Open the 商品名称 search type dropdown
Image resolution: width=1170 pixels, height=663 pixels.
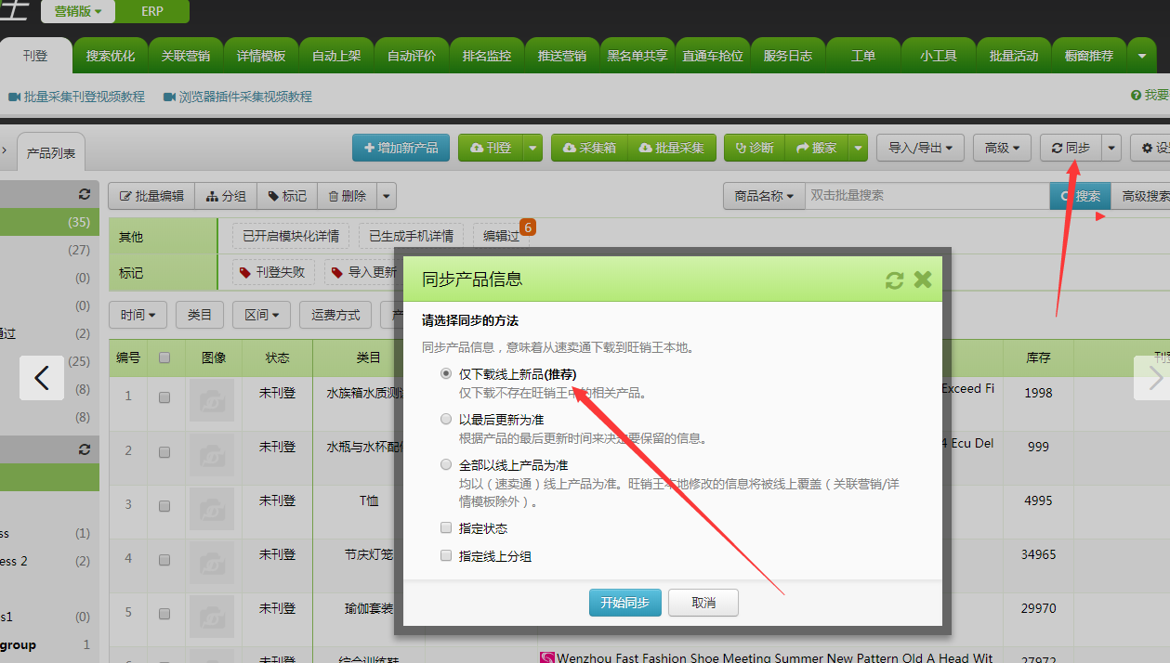tap(764, 196)
